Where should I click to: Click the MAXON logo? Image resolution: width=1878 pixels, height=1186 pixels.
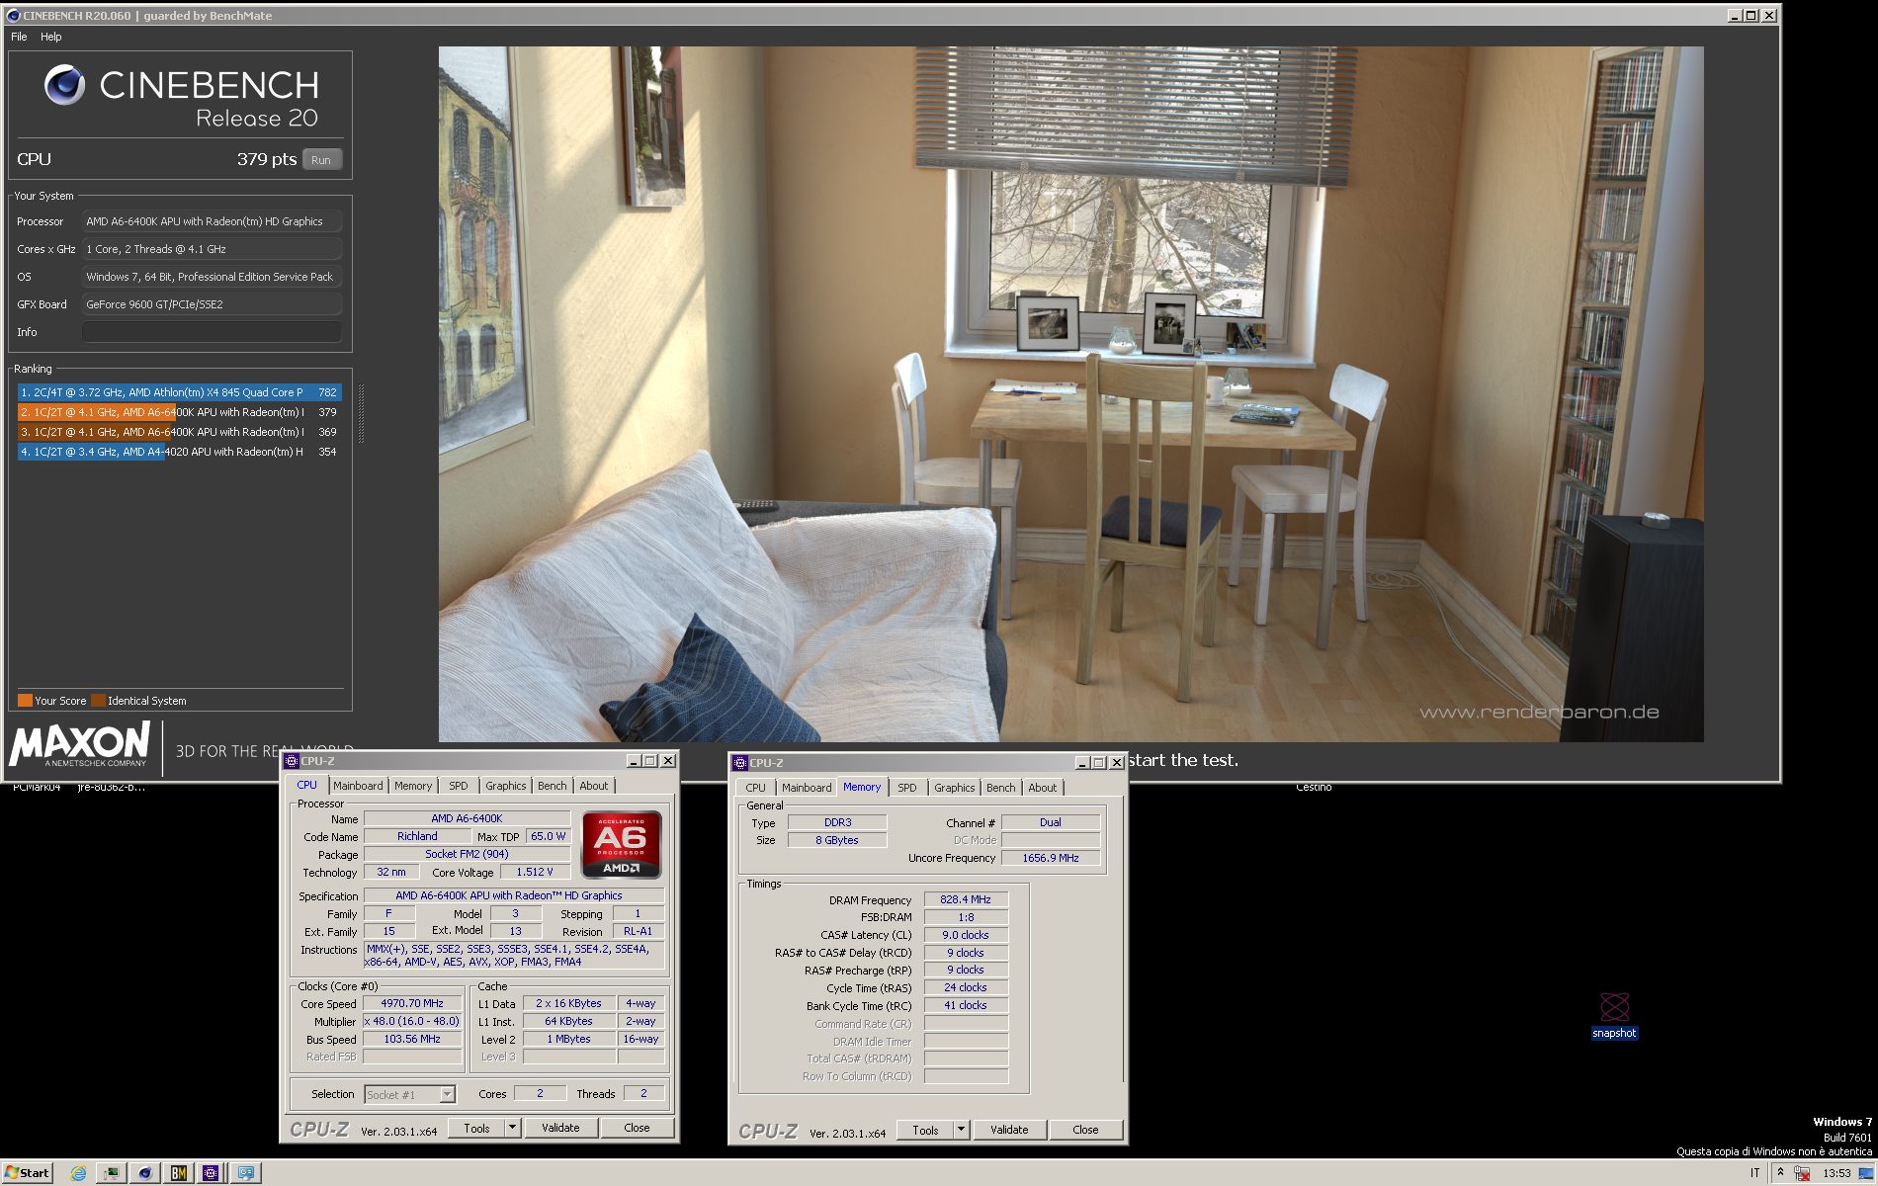click(80, 743)
